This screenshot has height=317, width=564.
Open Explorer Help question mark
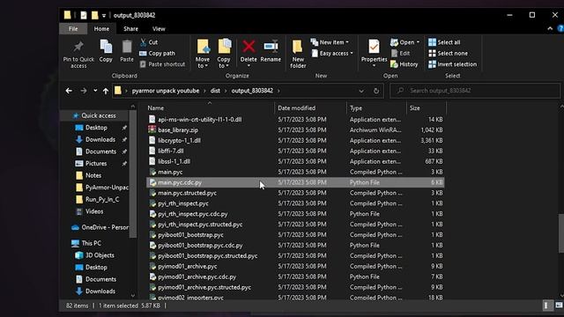pyautogui.click(x=560, y=29)
